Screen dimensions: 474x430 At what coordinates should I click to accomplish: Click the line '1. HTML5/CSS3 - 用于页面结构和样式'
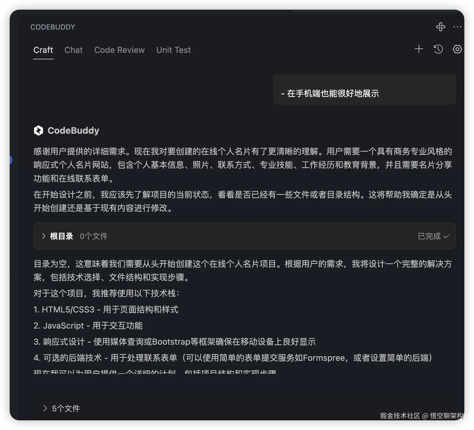tap(106, 309)
